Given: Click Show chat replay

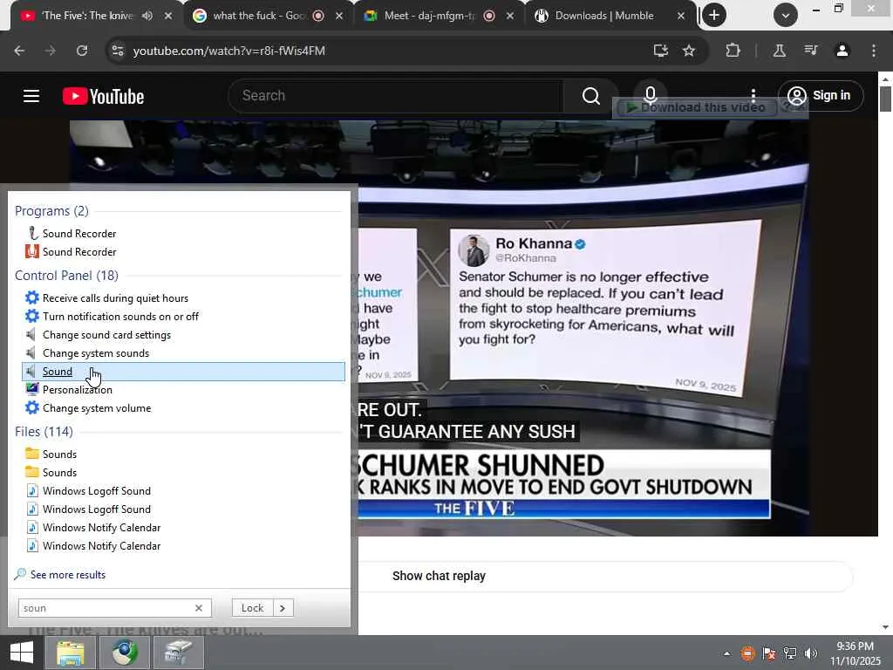Looking at the screenshot, I should (x=439, y=576).
